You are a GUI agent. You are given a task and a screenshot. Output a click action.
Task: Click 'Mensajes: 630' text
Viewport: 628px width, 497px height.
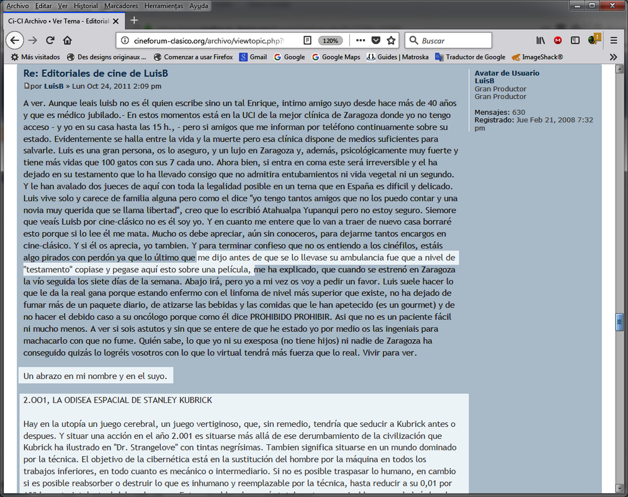(x=500, y=112)
